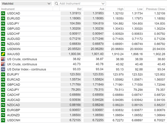Viewport: 167px width, 123px height.
Task: Click the FX icon beside USDCNH
Action: click(x=3, y=120)
